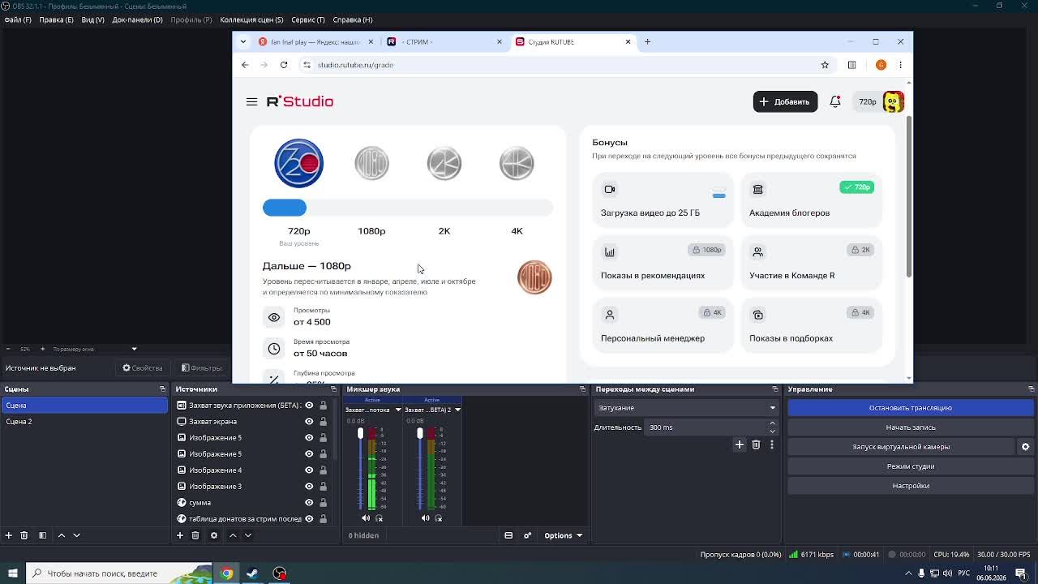
Task: Click Запуск виртуальной камеры button
Action: pos(901,447)
